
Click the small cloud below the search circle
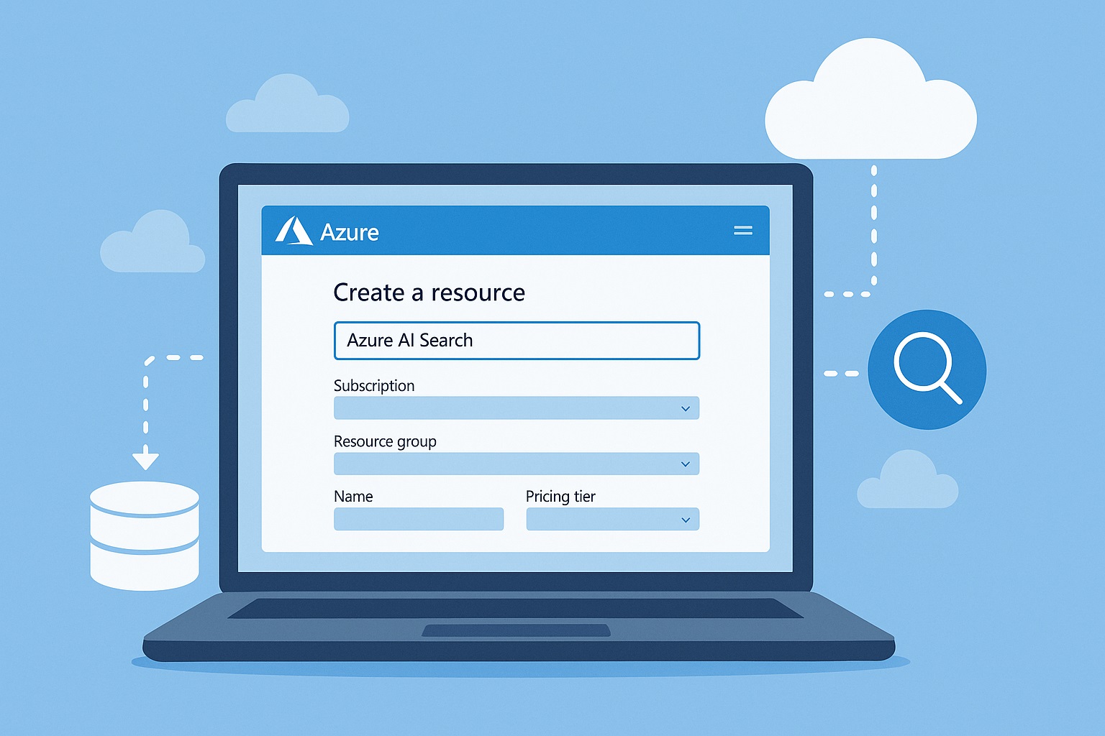[x=907, y=482]
